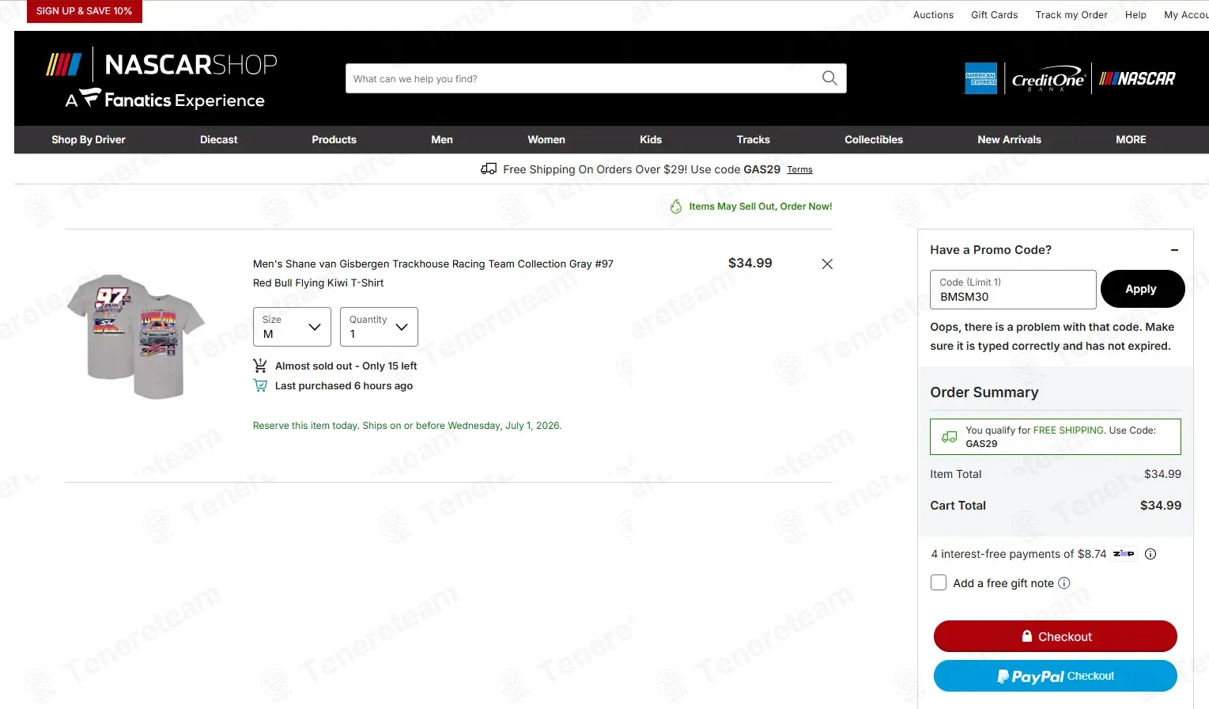Collapse the Have a Promo Code section

click(1174, 250)
